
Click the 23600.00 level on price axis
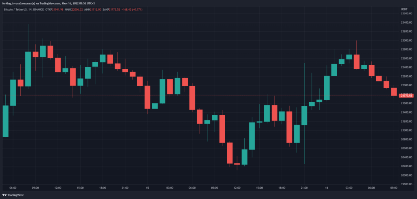point(406,13)
